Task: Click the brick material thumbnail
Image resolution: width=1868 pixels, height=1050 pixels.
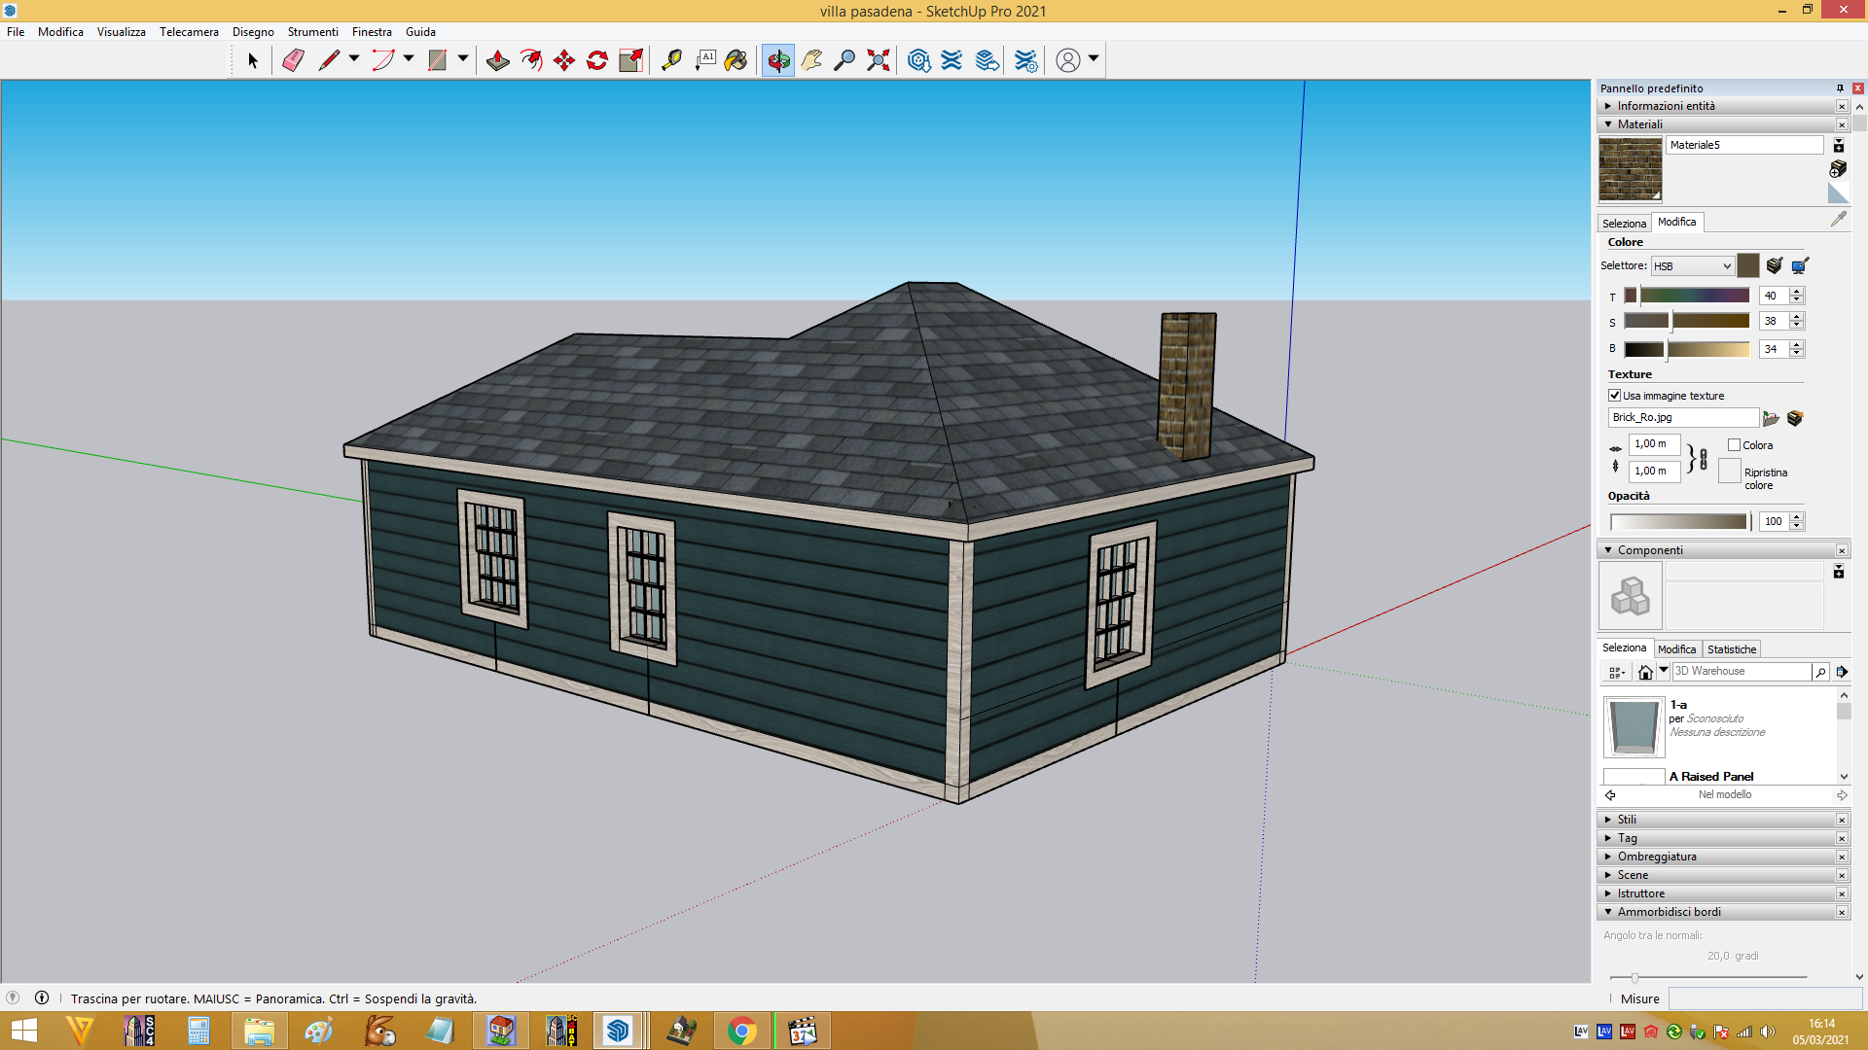Action: click(1631, 169)
